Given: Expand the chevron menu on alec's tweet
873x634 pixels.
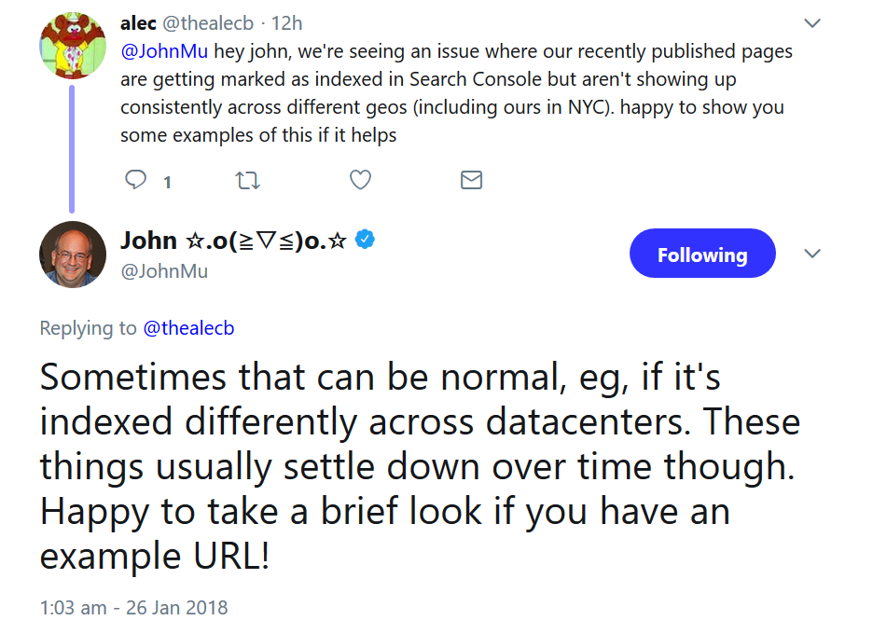Looking at the screenshot, I should click(812, 22).
